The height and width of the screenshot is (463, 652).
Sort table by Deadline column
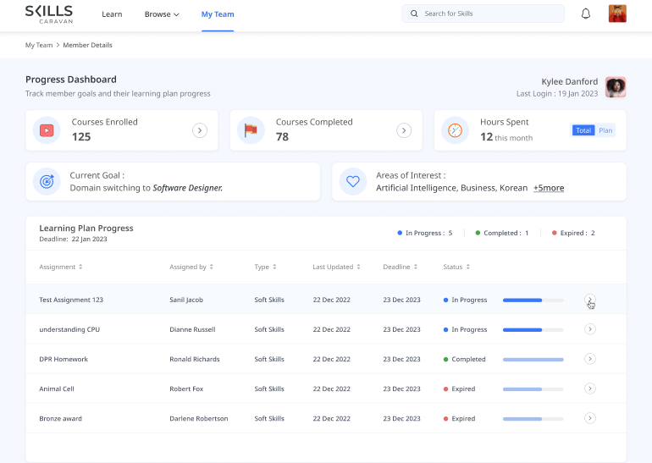pyautogui.click(x=400, y=267)
